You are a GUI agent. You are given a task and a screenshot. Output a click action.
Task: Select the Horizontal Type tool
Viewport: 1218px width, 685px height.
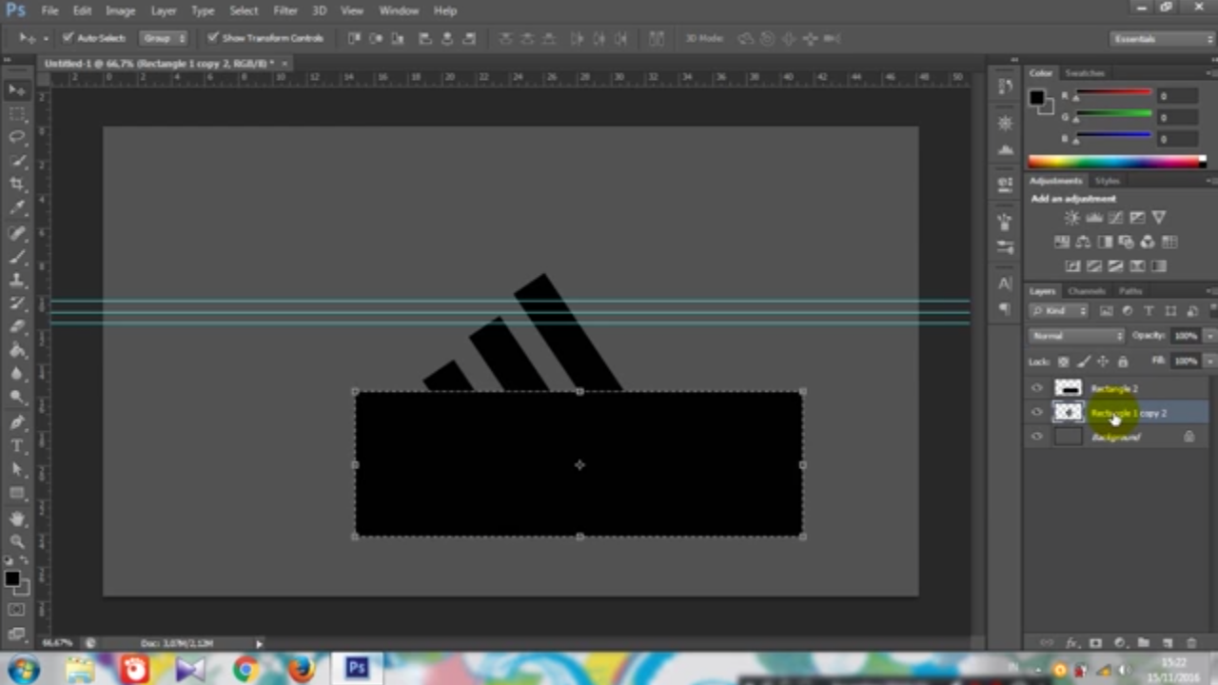17,445
